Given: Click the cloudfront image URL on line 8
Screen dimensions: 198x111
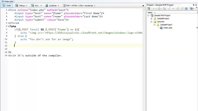Looking at the screenshot, I should [94, 33].
